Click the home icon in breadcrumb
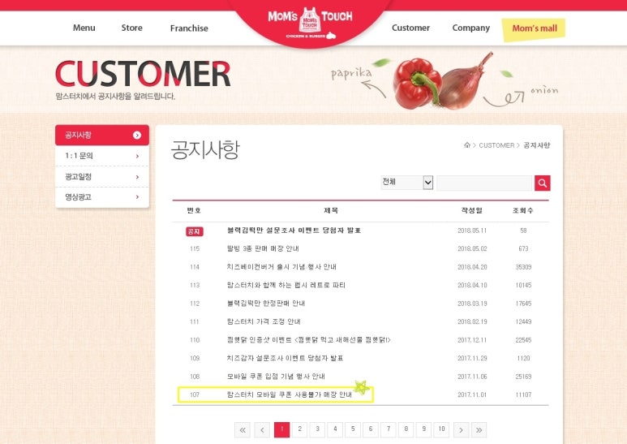 pyautogui.click(x=466, y=144)
